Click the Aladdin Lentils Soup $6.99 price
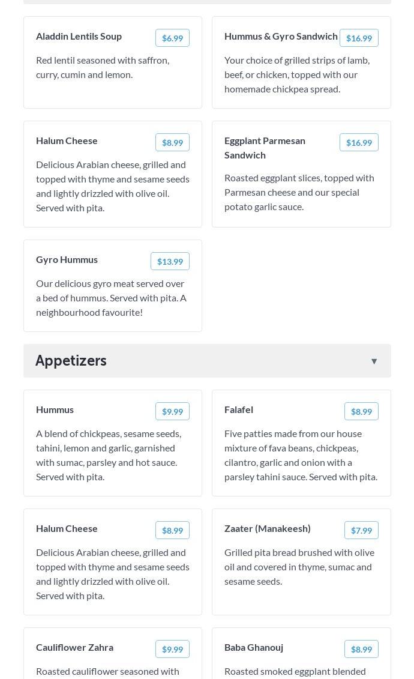This screenshot has width=414, height=679. pyautogui.click(x=172, y=38)
